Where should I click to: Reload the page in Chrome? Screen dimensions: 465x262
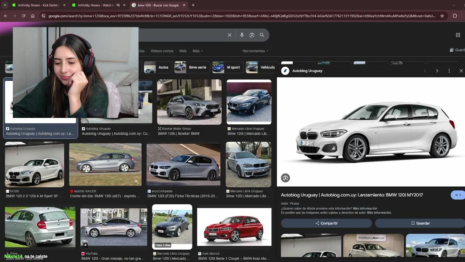click(24, 16)
